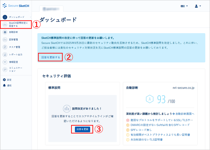Viewport: 210px width, 150px height.
Task: Click the 標準設問 card title
Action: 54,88
